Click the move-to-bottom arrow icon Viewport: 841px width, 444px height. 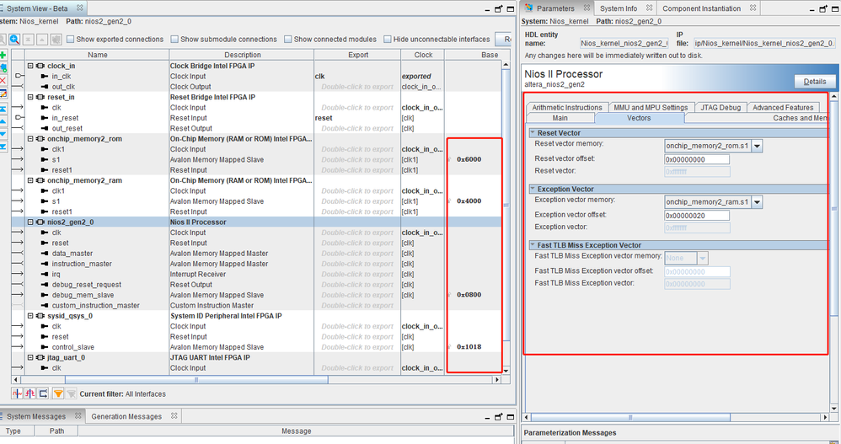point(3,147)
